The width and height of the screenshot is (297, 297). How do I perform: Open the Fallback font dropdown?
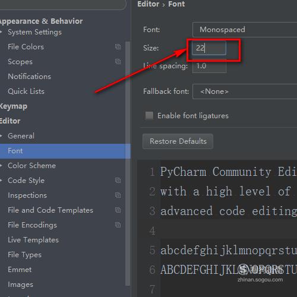[245, 91]
